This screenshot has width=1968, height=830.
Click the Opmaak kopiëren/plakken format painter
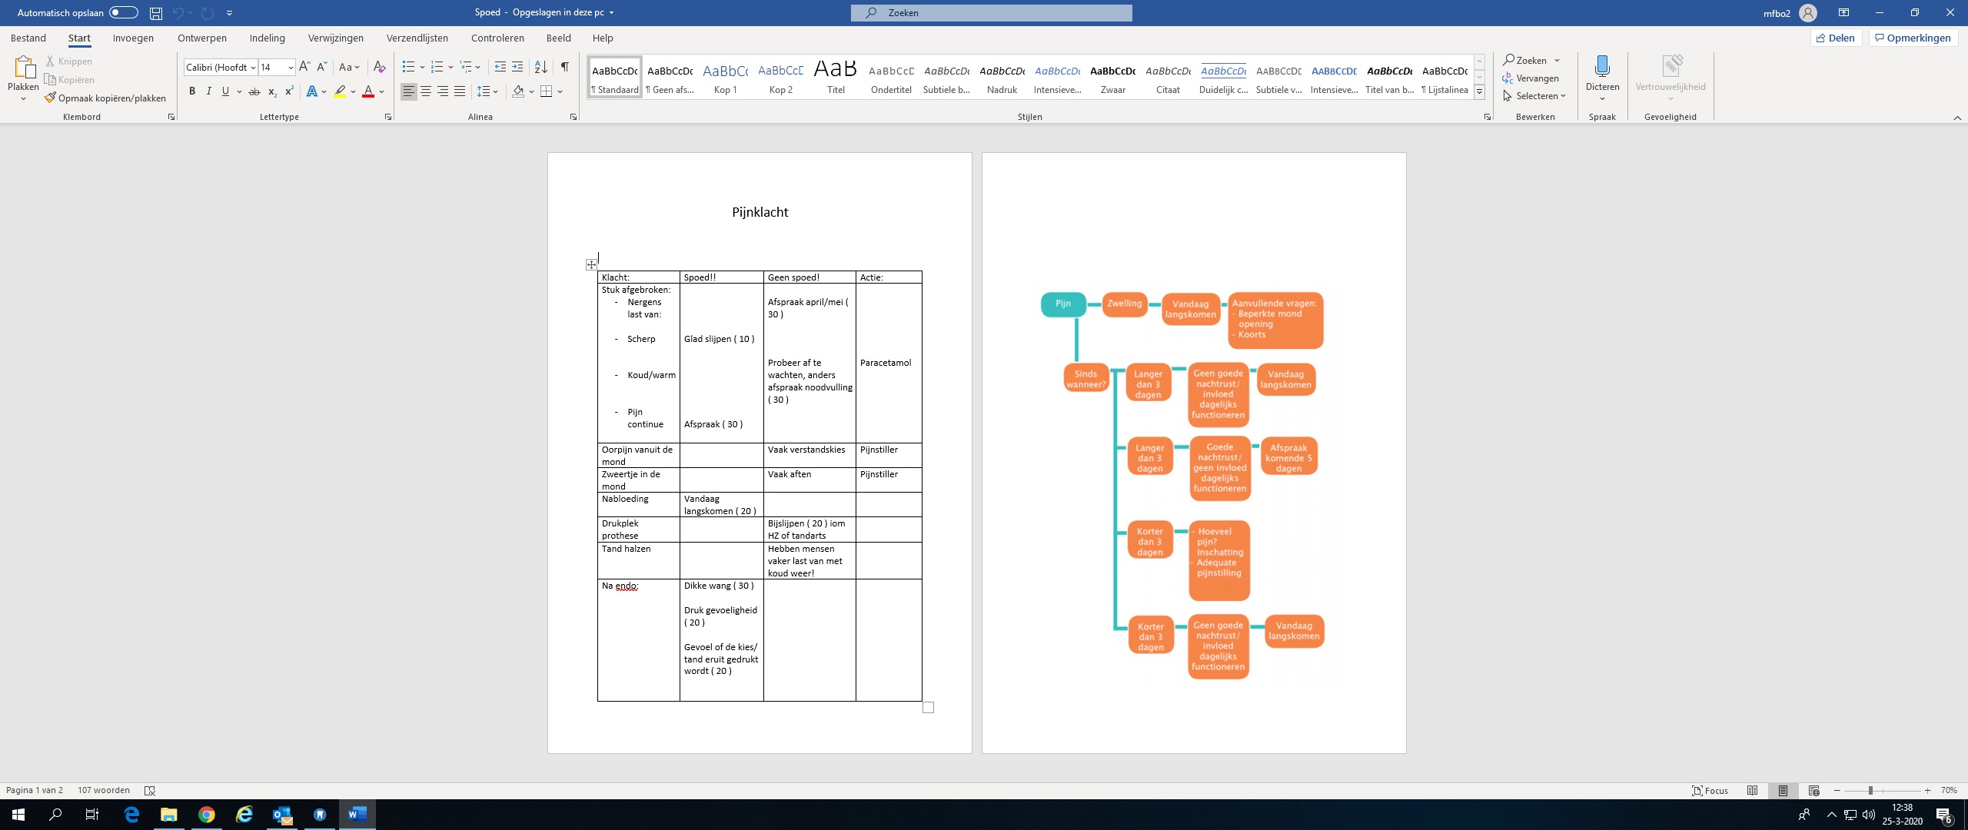105,98
